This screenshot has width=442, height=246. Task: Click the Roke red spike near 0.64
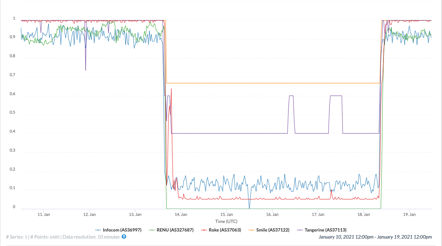[x=171, y=89]
